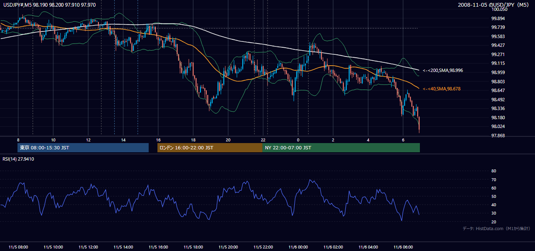
Task: Click the price axis label 97.868
Action: coord(498,136)
